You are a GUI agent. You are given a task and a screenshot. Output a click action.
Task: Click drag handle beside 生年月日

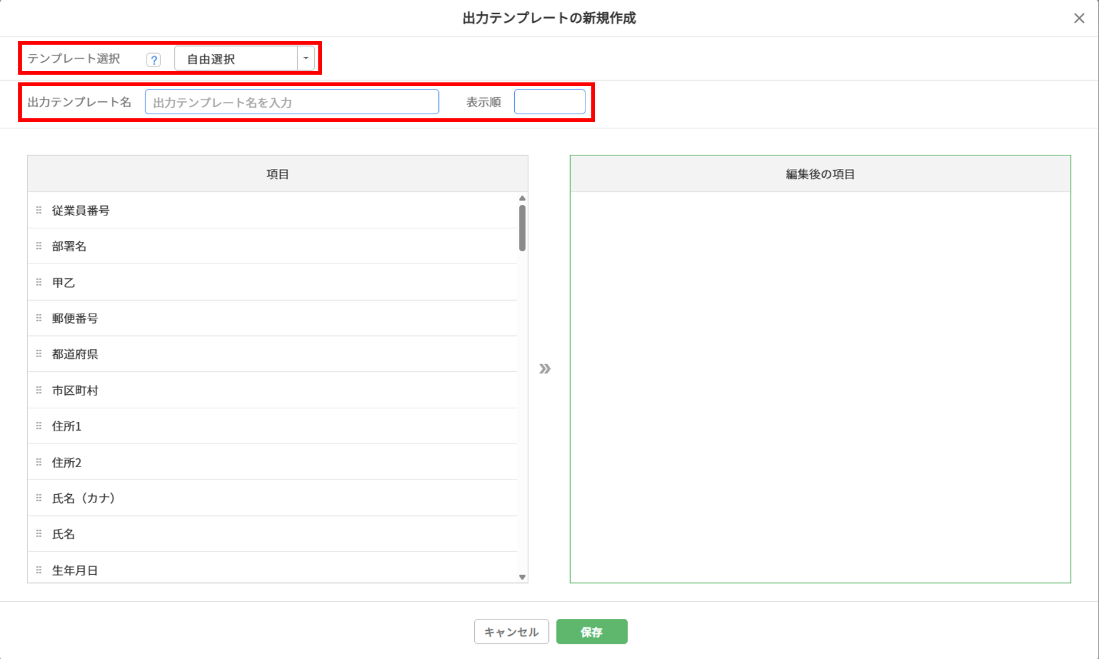click(39, 570)
